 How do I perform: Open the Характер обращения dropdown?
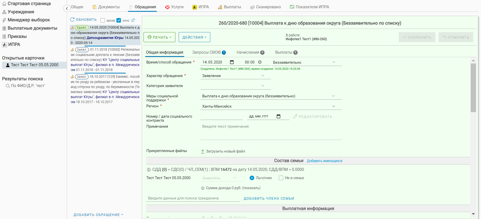(x=236, y=76)
